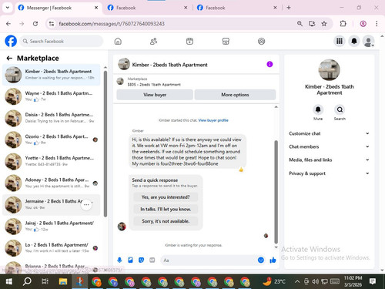
Task: Click the View buyer button
Action: pyautogui.click(x=155, y=95)
